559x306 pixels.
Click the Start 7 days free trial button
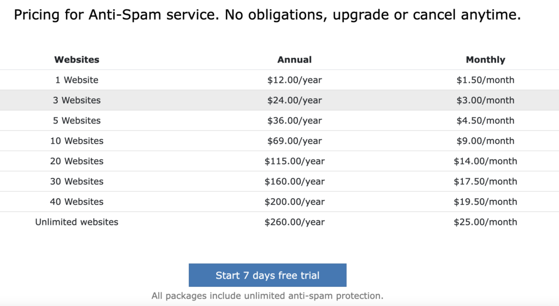[267, 275]
